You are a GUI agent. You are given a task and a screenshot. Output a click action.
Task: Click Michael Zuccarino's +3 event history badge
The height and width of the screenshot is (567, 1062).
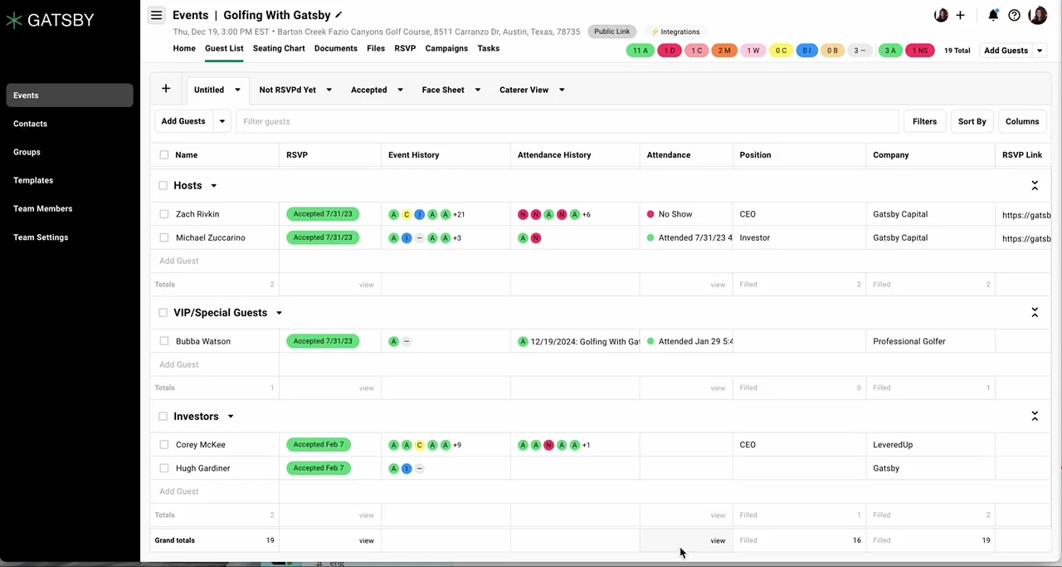456,238
